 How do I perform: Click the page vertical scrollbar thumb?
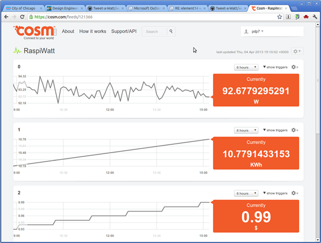(318, 80)
